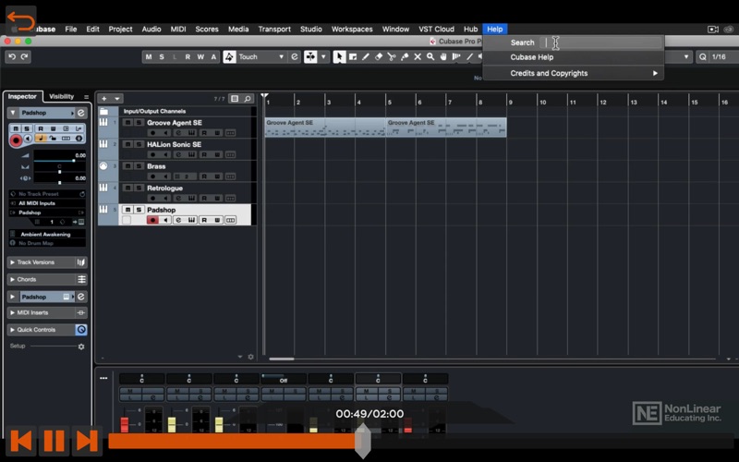Click the Quick Controls dial icon
The height and width of the screenshot is (462, 739).
pos(81,330)
